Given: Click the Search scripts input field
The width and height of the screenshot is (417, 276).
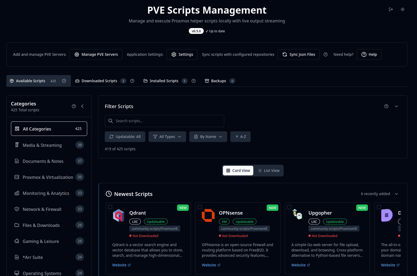Looking at the screenshot, I should (165, 121).
